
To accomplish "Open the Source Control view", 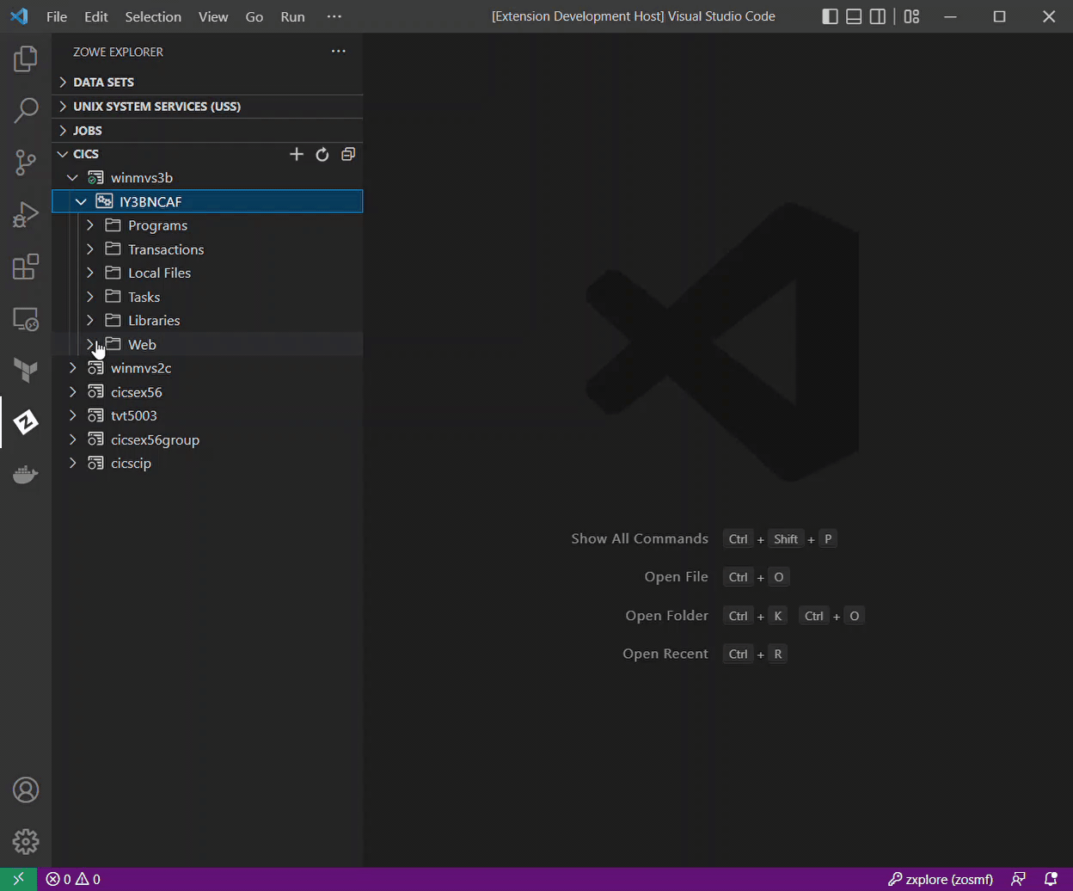I will coord(26,163).
